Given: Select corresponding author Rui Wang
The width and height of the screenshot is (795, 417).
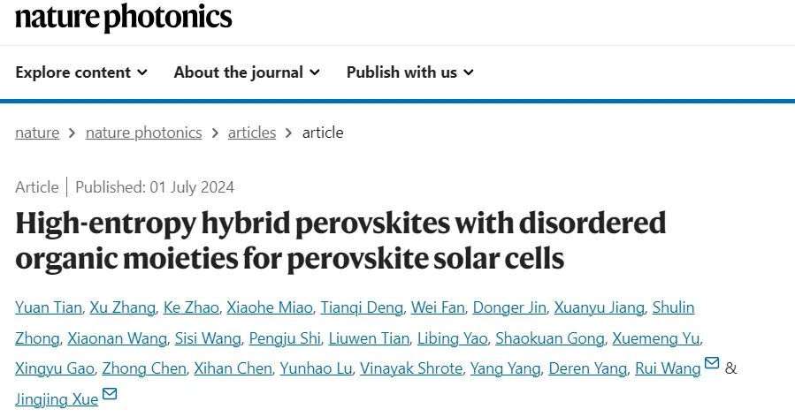Looking at the screenshot, I should 668,368.
